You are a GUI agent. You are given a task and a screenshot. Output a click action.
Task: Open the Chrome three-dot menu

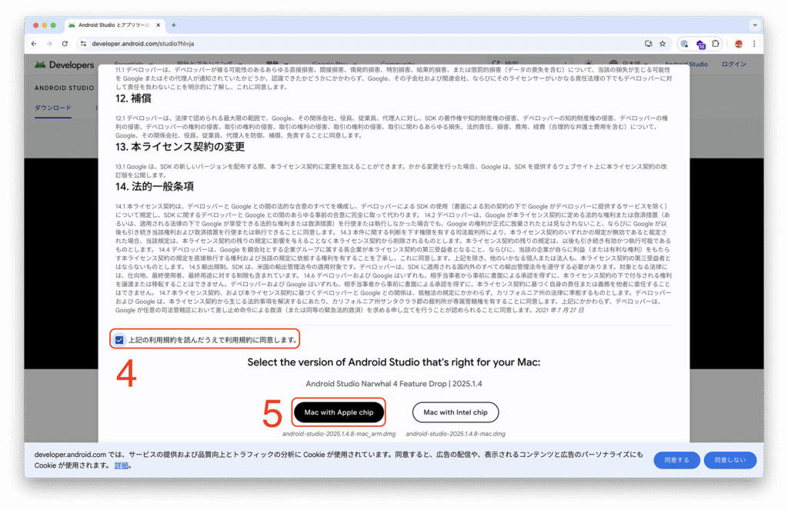[x=754, y=44]
